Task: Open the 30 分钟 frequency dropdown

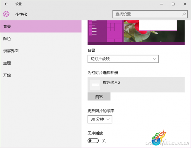Action: tap(100, 119)
